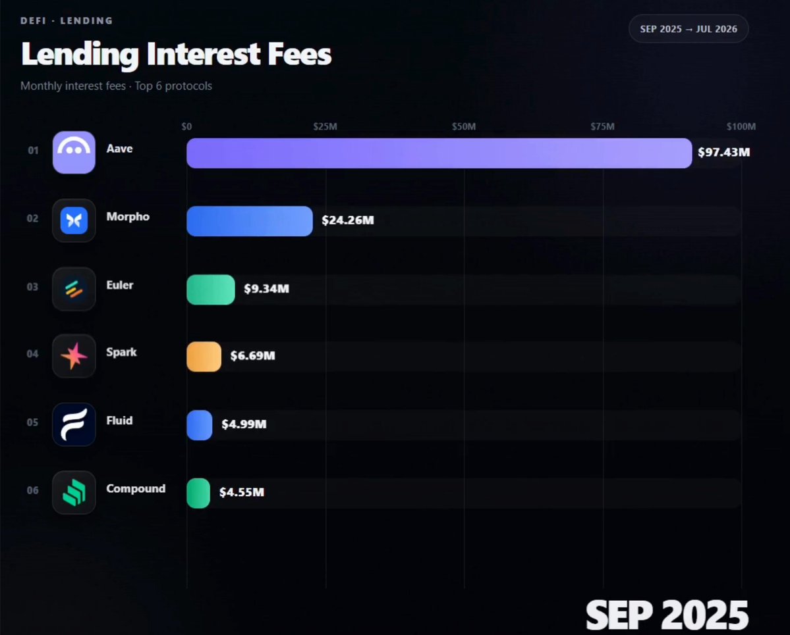Click the Compound green logo icon
The width and height of the screenshot is (790, 635).
click(x=74, y=493)
